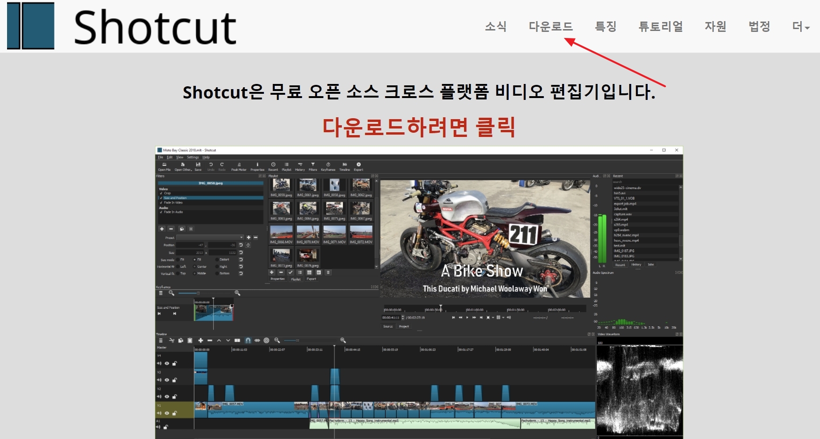
Task: Click the timeline zoom-in magnifier icon
Action: pos(343,341)
